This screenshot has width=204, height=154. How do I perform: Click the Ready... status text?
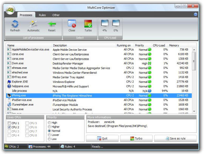point(97,147)
